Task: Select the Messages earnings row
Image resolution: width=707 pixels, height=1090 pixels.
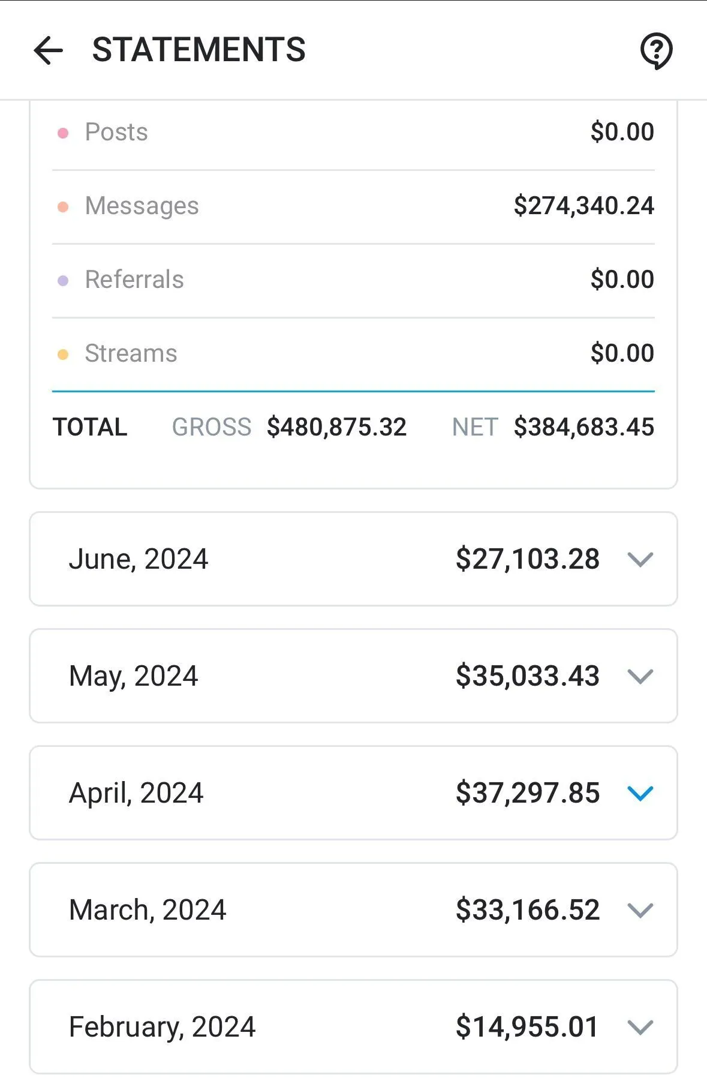Action: coord(353,207)
